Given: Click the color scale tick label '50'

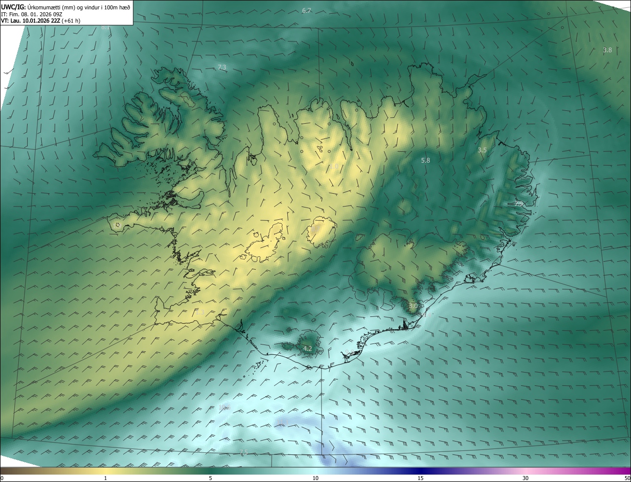Looking at the screenshot, I should 627,478.
